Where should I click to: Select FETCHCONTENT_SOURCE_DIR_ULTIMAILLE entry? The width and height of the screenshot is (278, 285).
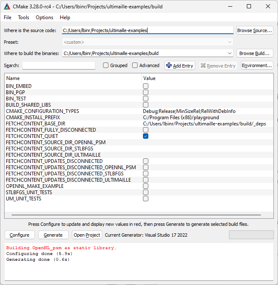coord(139,155)
